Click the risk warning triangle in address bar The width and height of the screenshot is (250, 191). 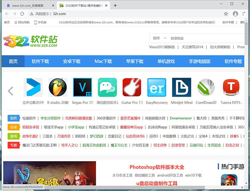[x=32, y=14]
